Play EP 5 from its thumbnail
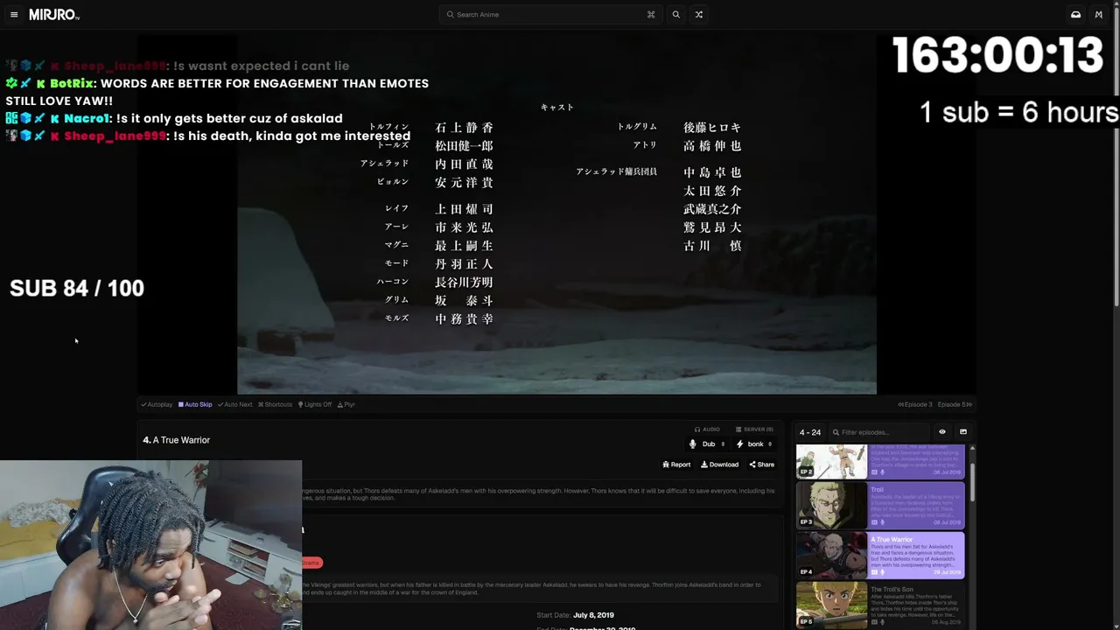 tap(831, 605)
